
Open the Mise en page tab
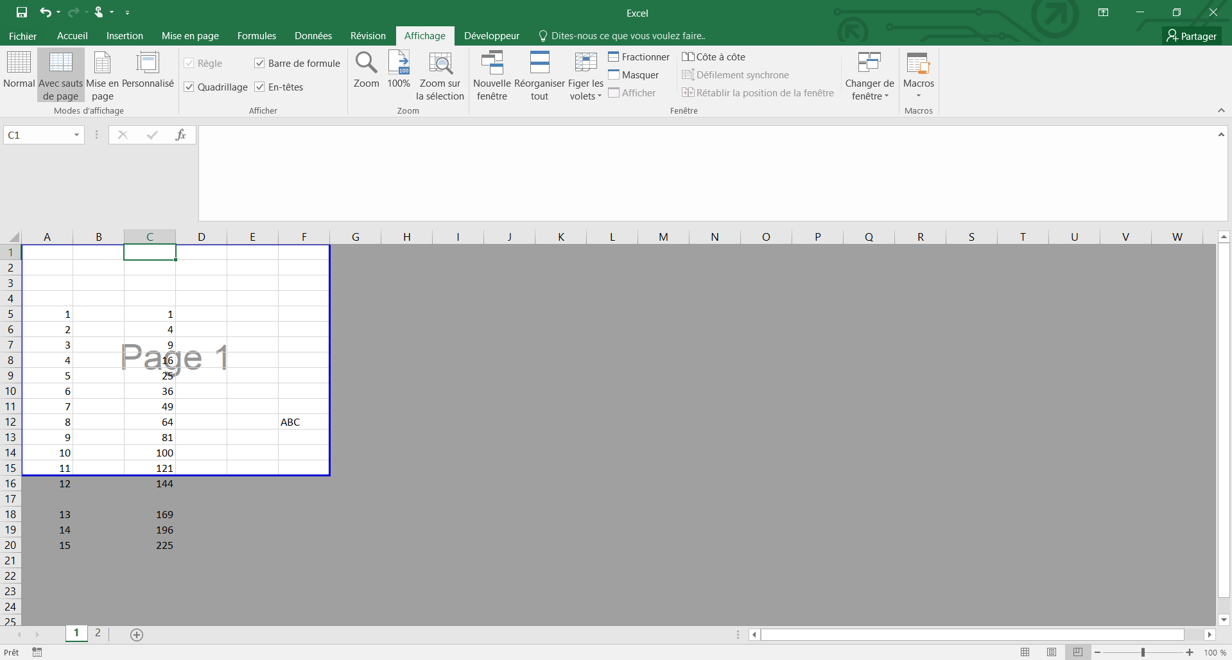190,36
